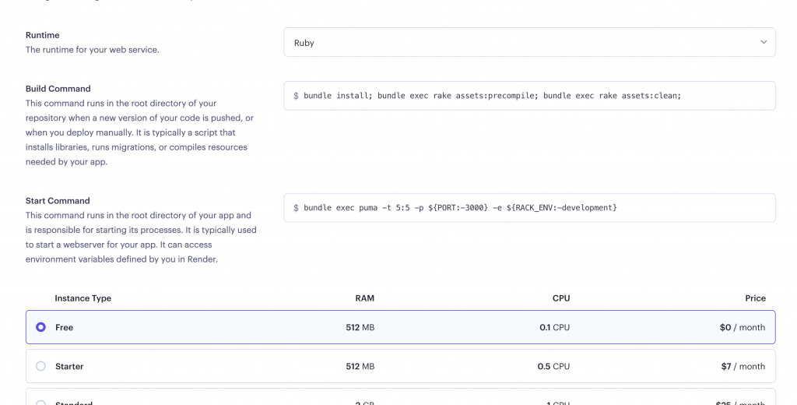Select the Free instance type radio button
The height and width of the screenshot is (405, 797).
point(41,327)
